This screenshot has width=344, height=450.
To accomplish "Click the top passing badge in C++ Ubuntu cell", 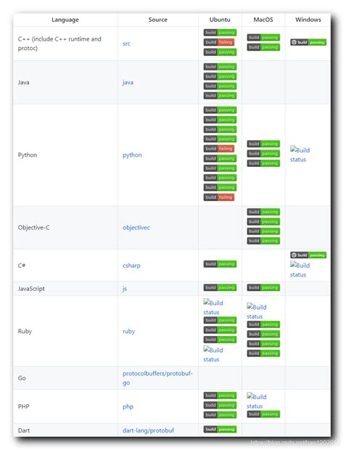I will (220, 33).
